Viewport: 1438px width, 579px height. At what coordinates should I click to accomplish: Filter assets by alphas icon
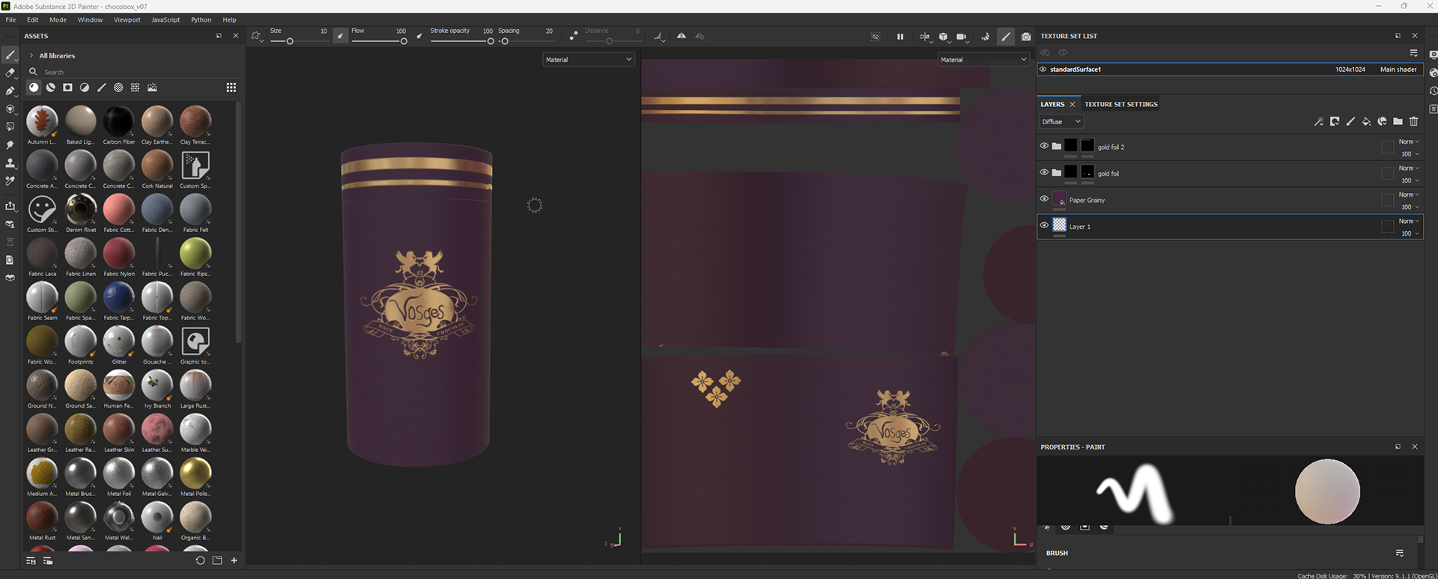[x=118, y=88]
